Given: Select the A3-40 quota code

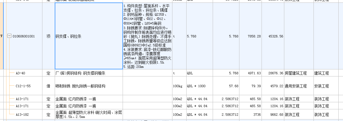Looking at the screenshot, I should [x=20, y=73].
